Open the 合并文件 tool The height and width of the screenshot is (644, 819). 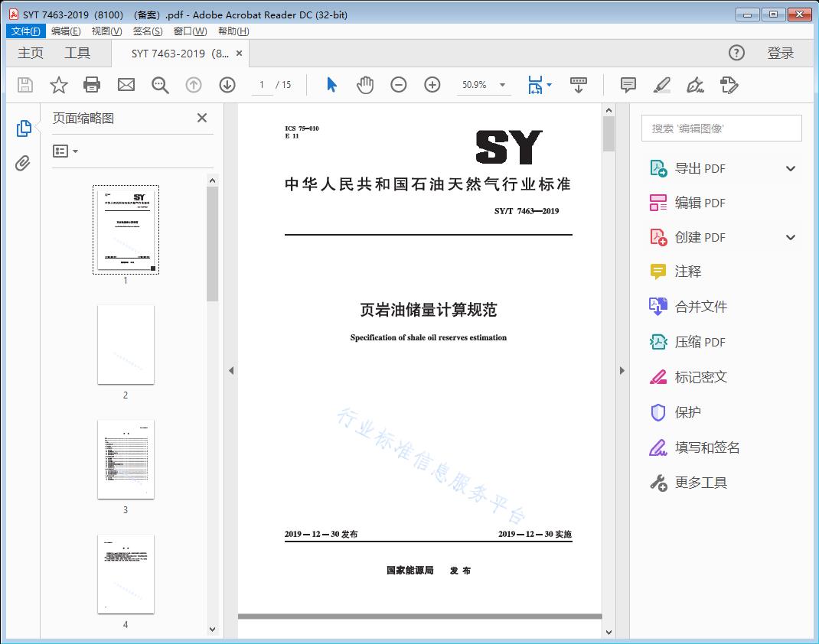700,307
